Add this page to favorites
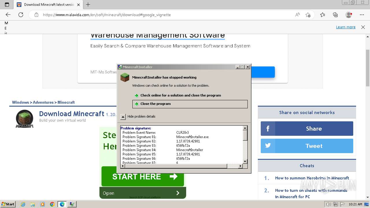 tap(308, 15)
